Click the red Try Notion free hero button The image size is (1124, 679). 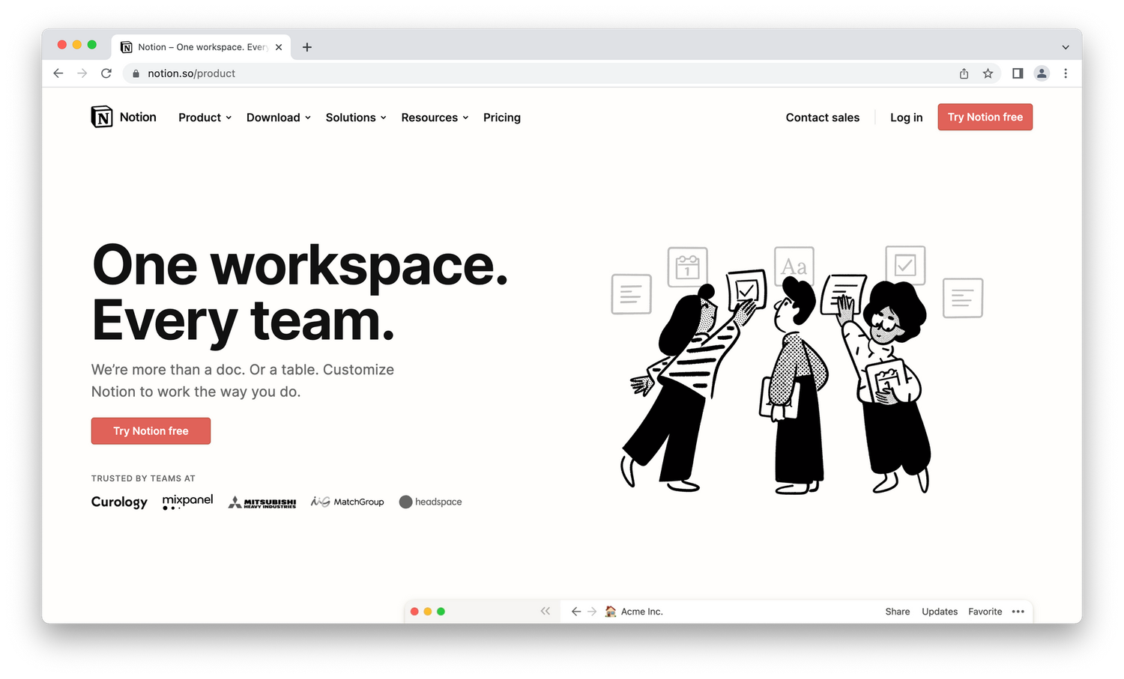(x=151, y=431)
